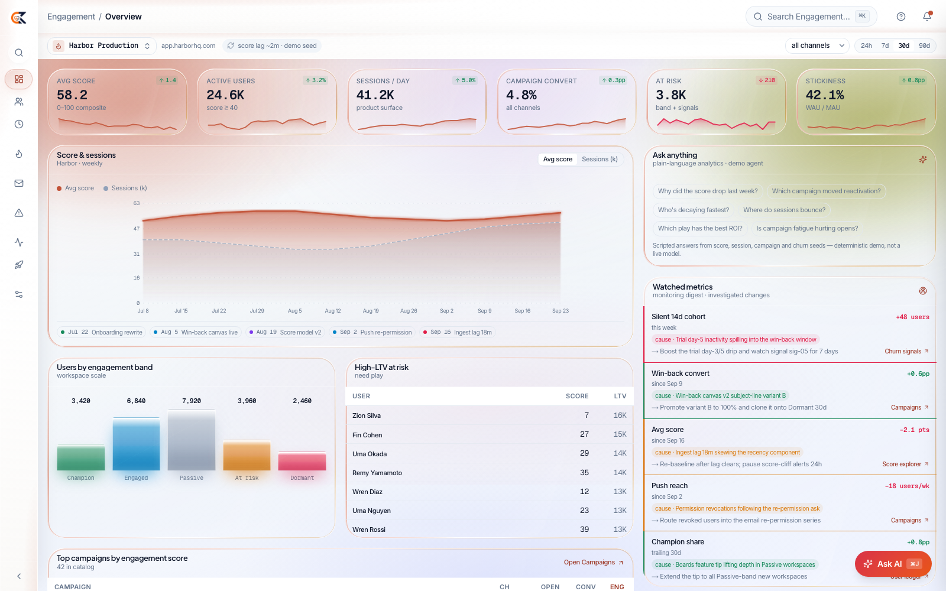Click the Dormant band bar
The height and width of the screenshot is (591, 946).
click(x=302, y=462)
